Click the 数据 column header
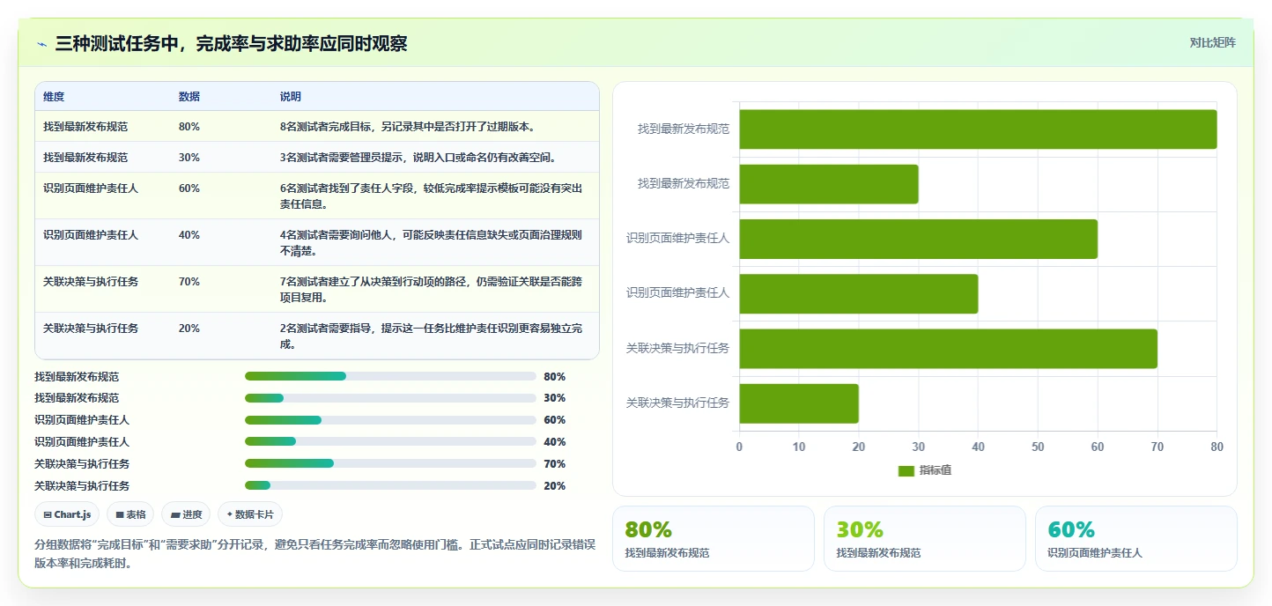 pos(189,97)
